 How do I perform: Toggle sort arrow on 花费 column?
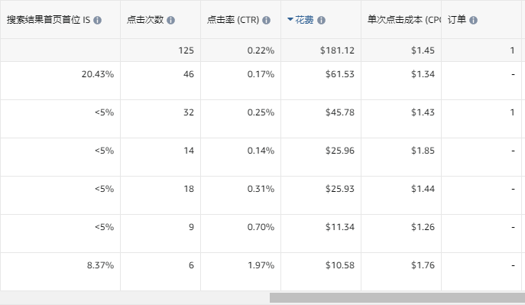tap(290, 19)
